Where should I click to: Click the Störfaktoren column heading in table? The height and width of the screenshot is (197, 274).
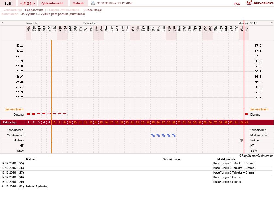click(x=171, y=159)
